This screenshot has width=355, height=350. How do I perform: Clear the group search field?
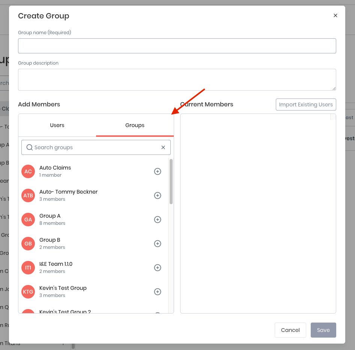coord(163,147)
